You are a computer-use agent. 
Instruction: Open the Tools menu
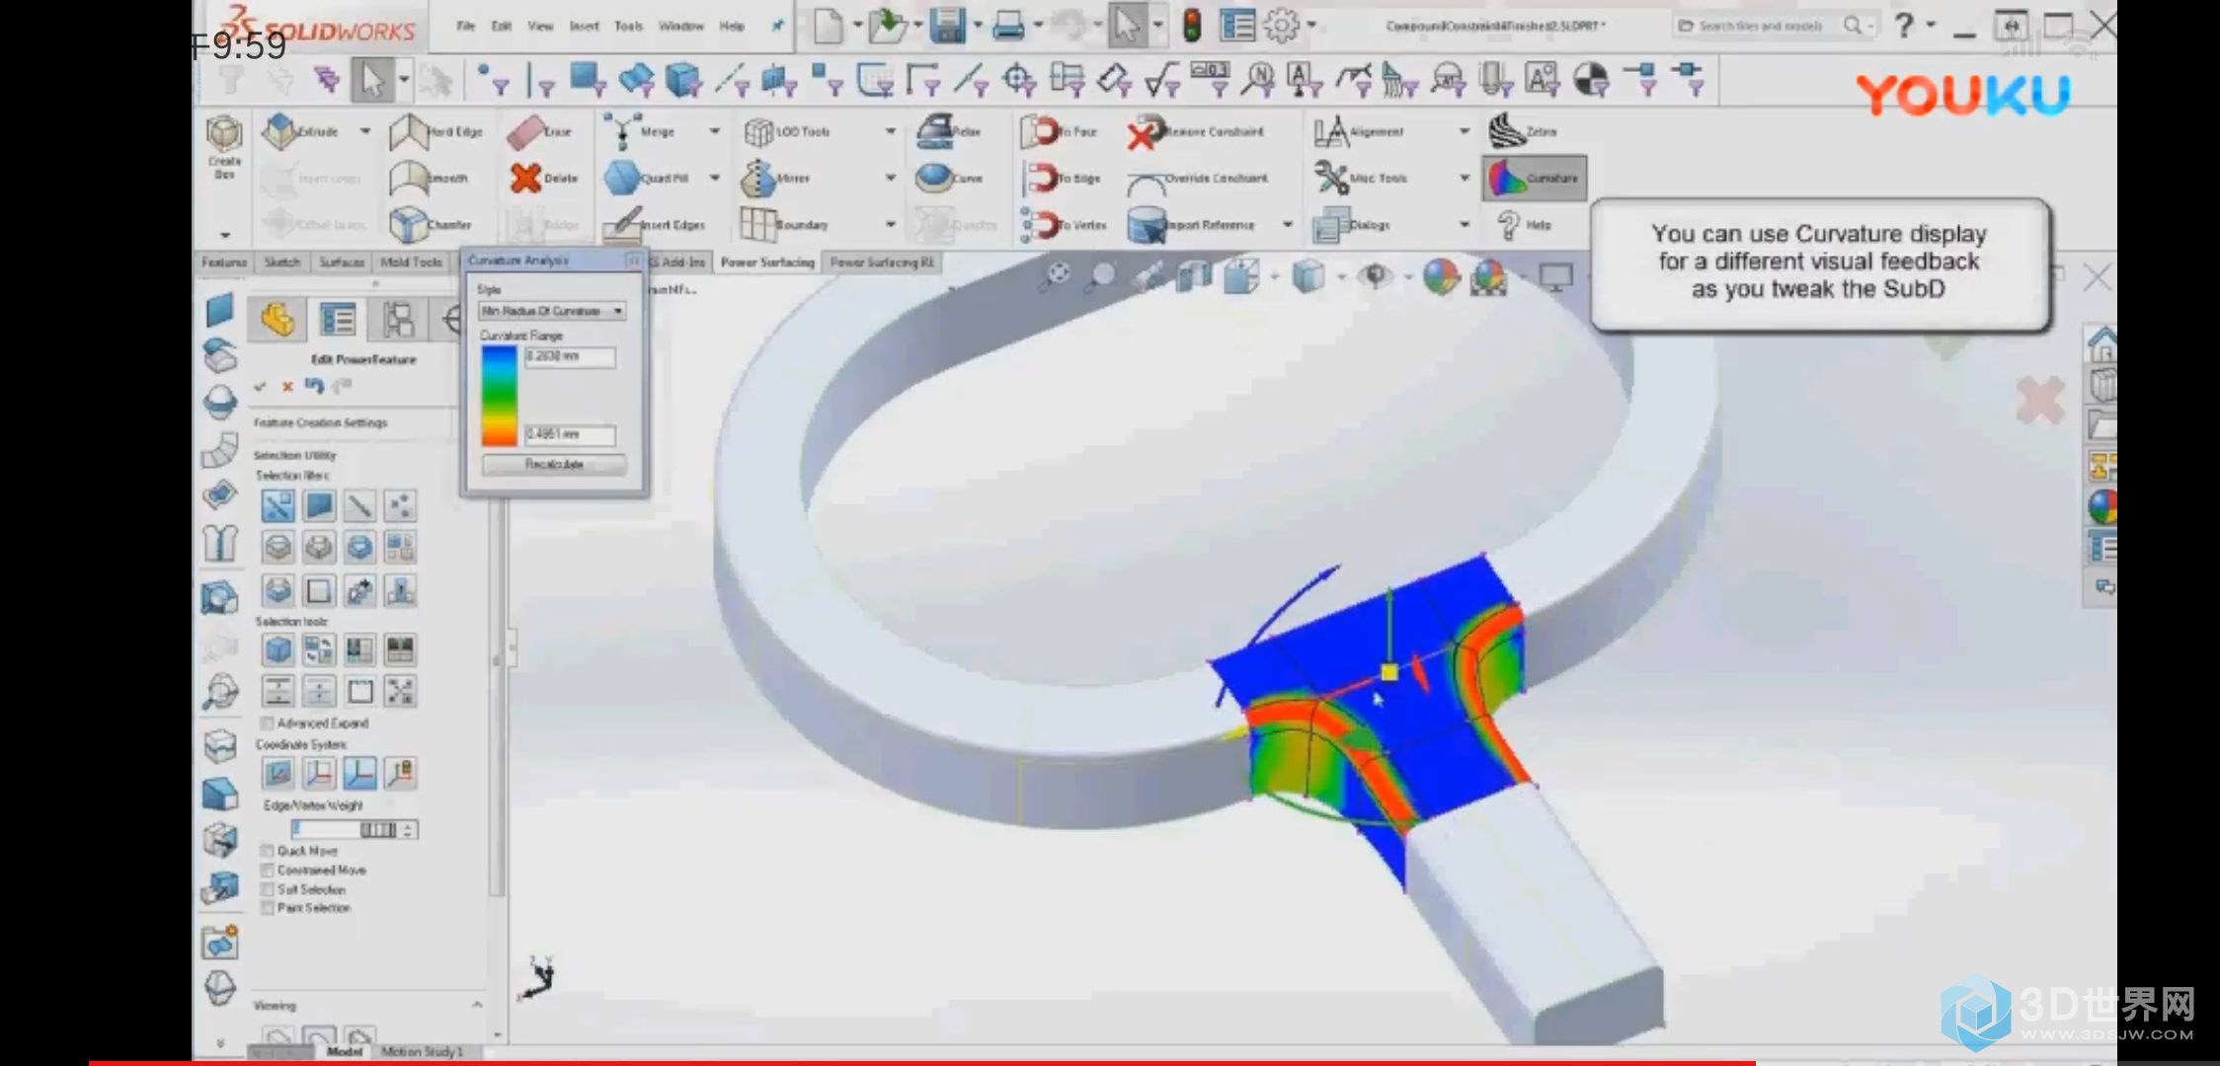[x=628, y=26]
